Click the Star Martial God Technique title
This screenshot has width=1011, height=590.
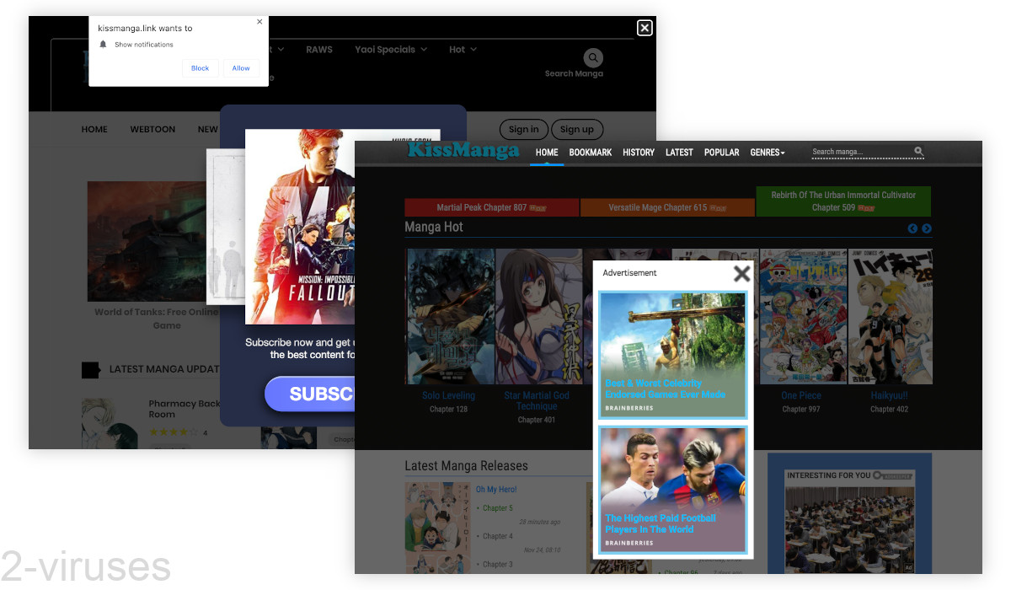pyautogui.click(x=537, y=400)
